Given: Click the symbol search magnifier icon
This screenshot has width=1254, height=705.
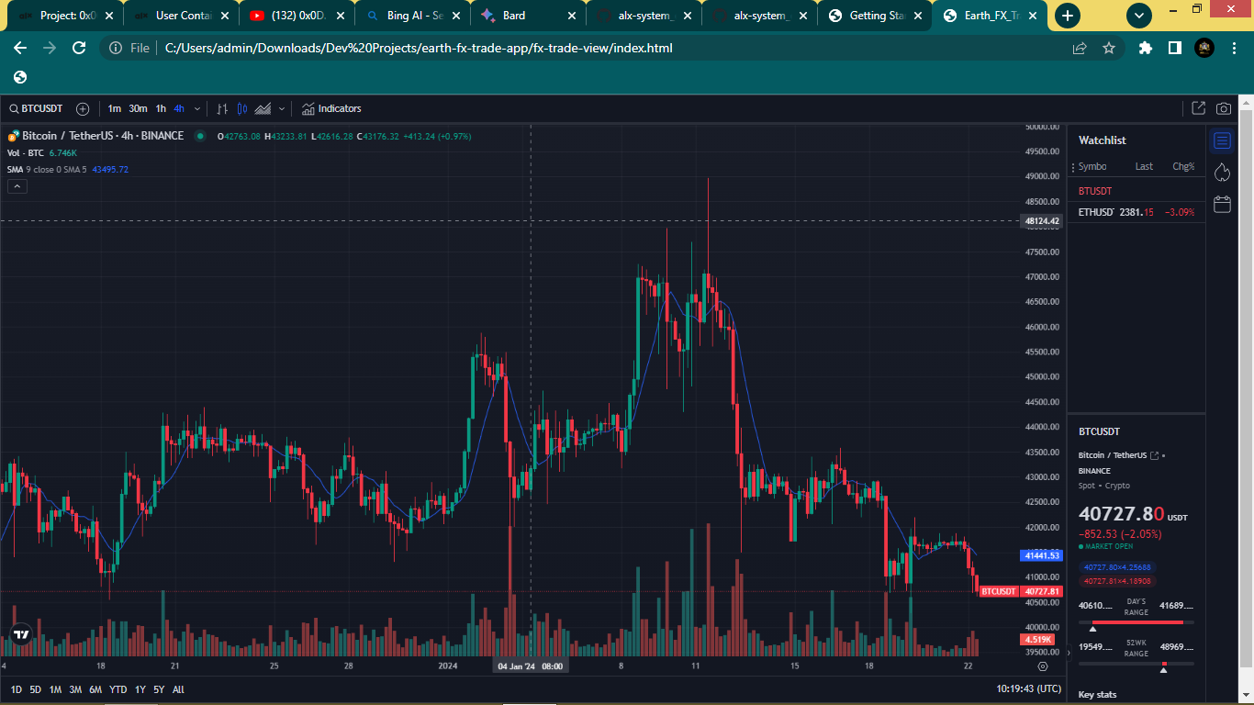Looking at the screenshot, I should (x=14, y=108).
